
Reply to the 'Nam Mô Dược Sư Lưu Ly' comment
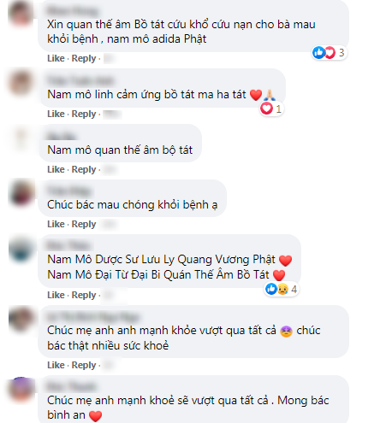pos(84,295)
